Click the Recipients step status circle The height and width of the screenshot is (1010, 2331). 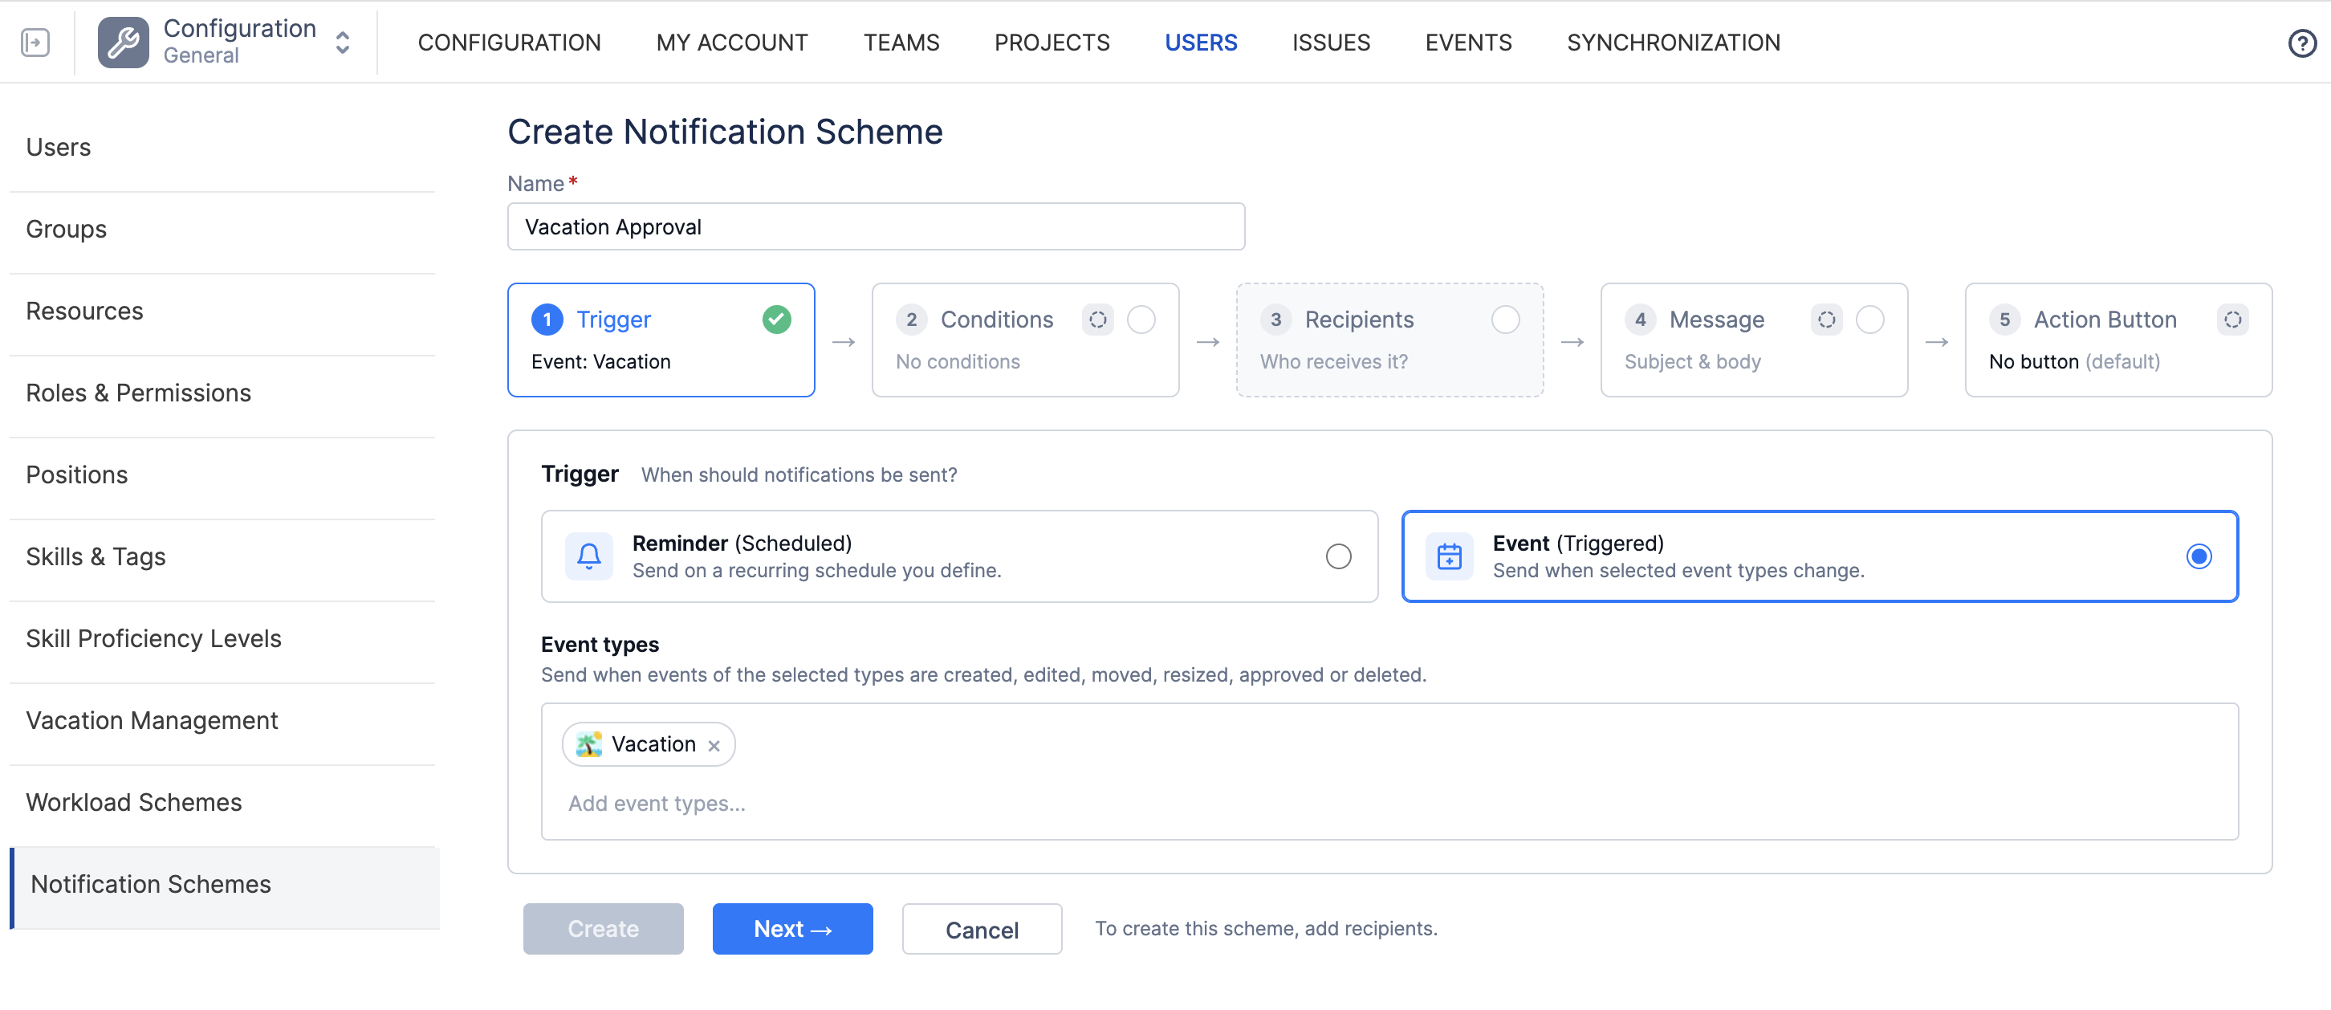tap(1506, 320)
